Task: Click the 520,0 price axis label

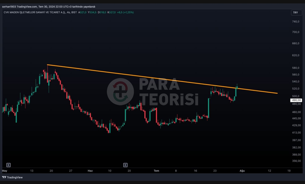Action: point(296,89)
